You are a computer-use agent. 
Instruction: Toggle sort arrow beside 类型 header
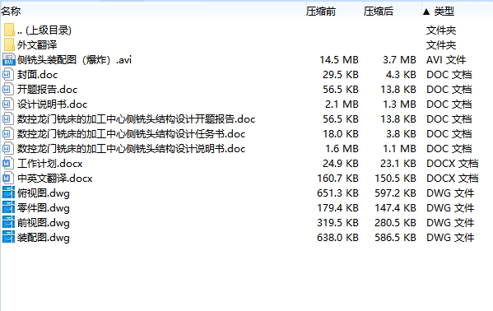tap(426, 12)
